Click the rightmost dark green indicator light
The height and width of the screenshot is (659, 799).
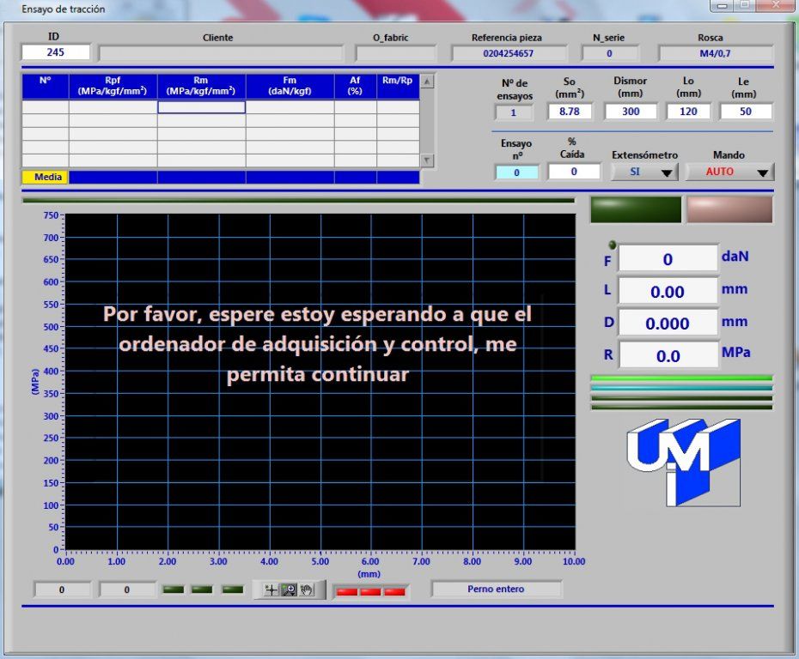tap(232, 589)
